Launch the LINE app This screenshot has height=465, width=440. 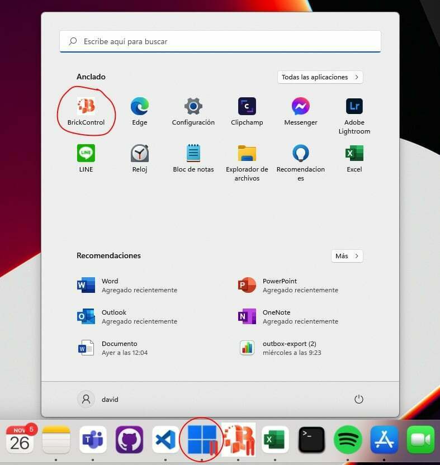(86, 159)
